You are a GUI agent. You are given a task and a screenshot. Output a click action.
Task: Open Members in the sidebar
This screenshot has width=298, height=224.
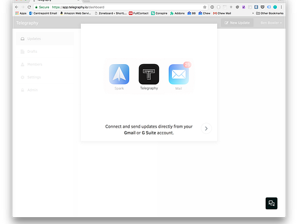45,64
